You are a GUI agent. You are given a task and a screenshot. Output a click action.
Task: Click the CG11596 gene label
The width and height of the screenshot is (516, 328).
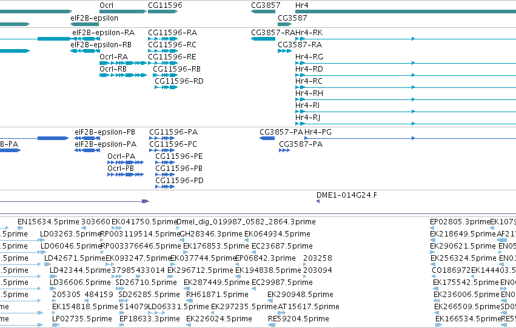click(x=165, y=5)
